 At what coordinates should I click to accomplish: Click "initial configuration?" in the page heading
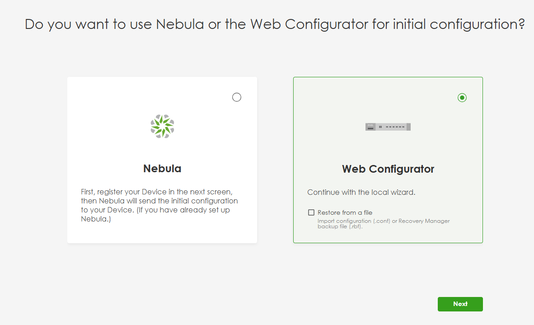click(x=459, y=24)
